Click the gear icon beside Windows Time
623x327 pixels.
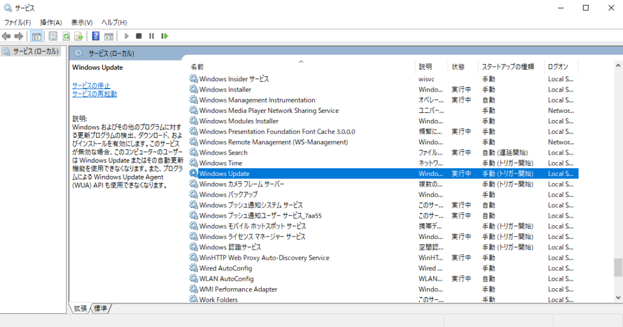tap(193, 163)
